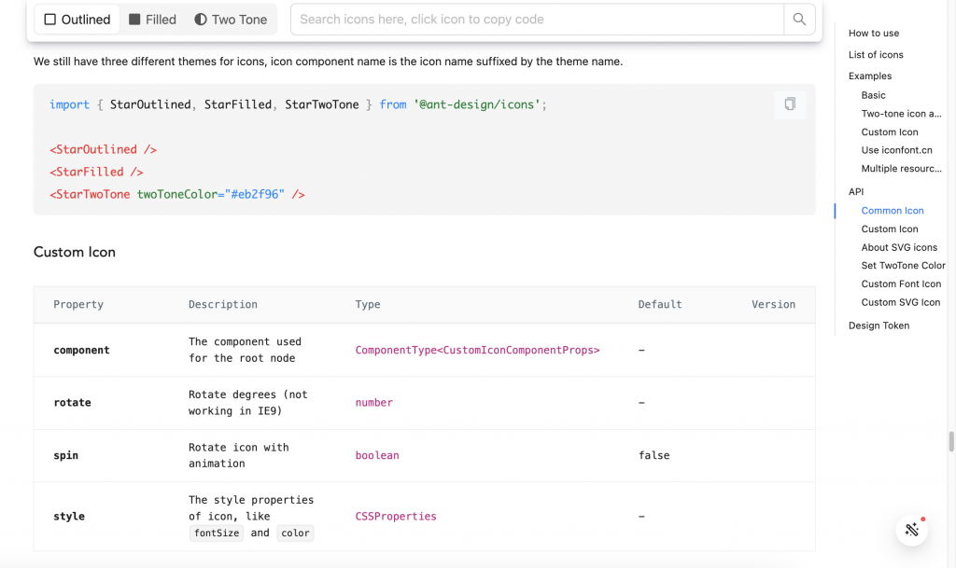Choose the Two Tone icon theme

pyautogui.click(x=231, y=20)
